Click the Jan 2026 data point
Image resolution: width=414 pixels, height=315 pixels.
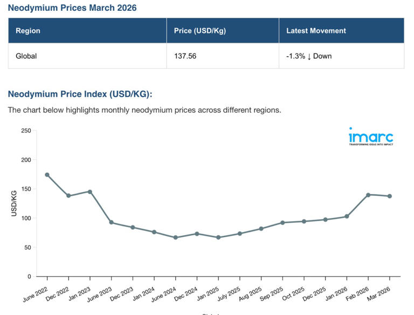coord(347,216)
